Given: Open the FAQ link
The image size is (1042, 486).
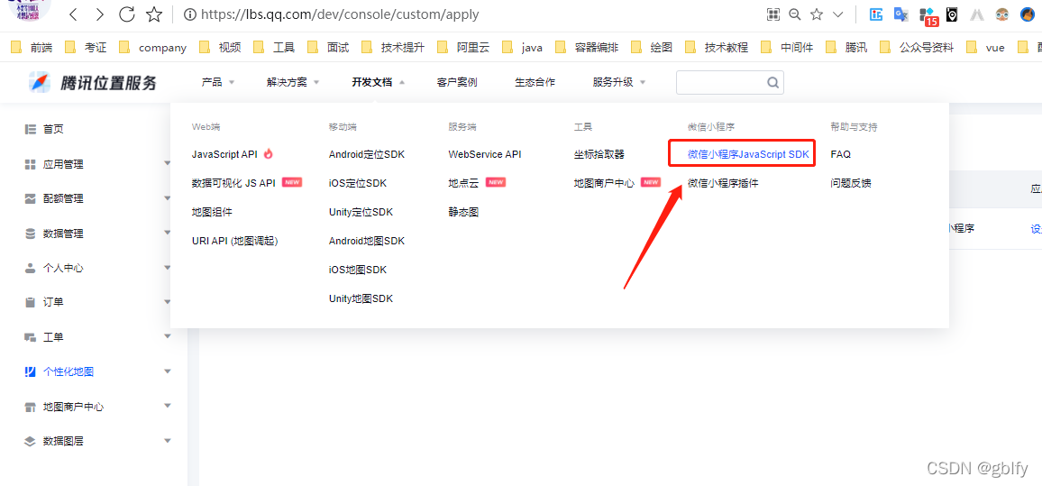Looking at the screenshot, I should 841,154.
